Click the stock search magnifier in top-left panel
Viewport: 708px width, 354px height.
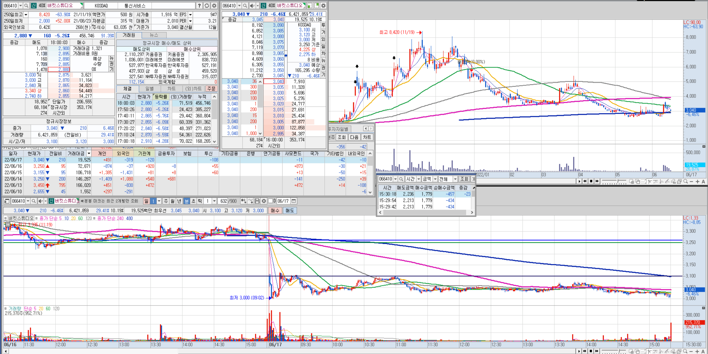coord(26,5)
